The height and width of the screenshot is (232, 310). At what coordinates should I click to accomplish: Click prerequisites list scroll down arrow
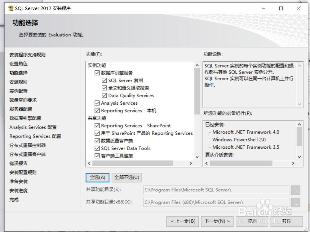(299, 157)
